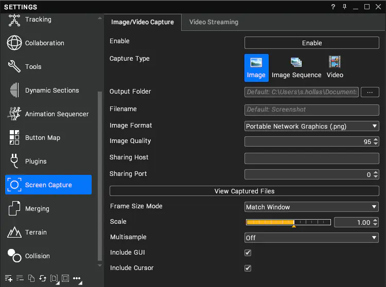Select the Animation Sequencer section
The image size is (386, 287).
tap(48, 114)
